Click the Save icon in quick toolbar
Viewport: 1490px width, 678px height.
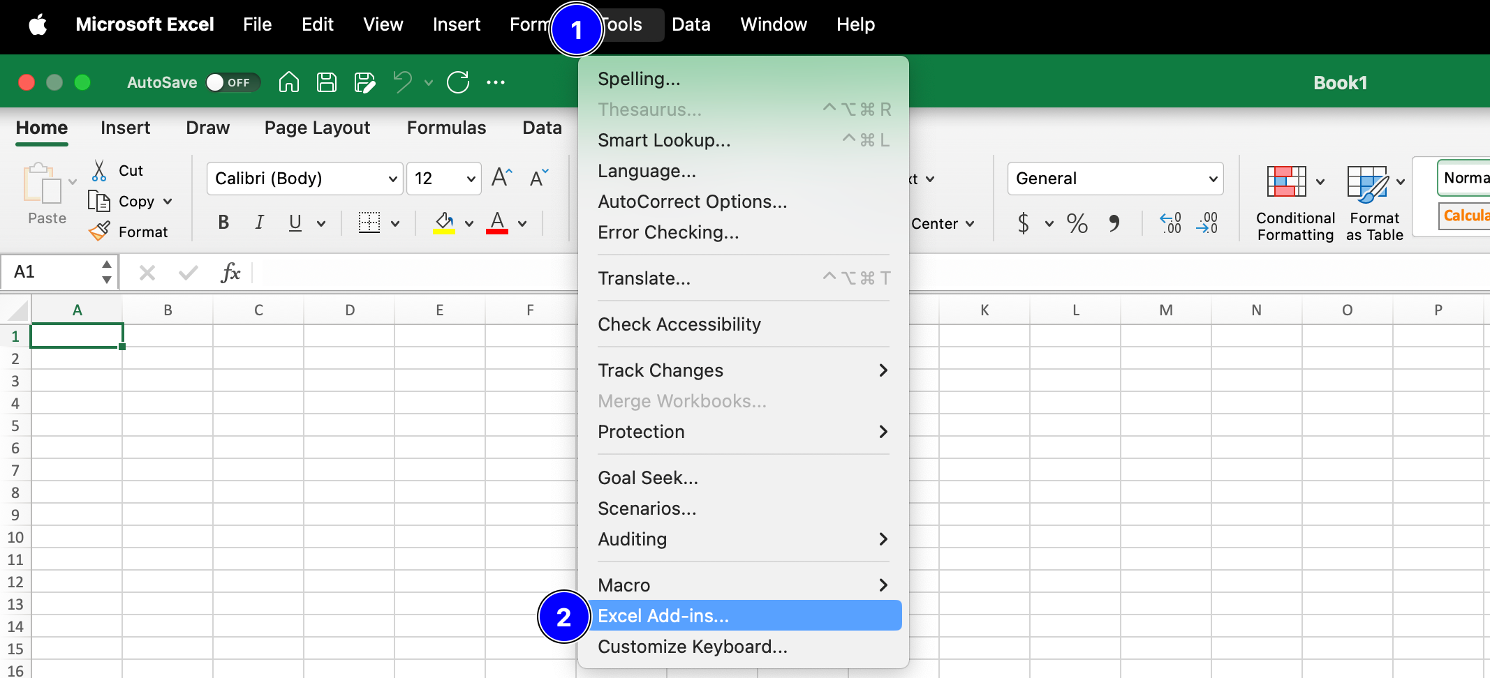point(326,82)
